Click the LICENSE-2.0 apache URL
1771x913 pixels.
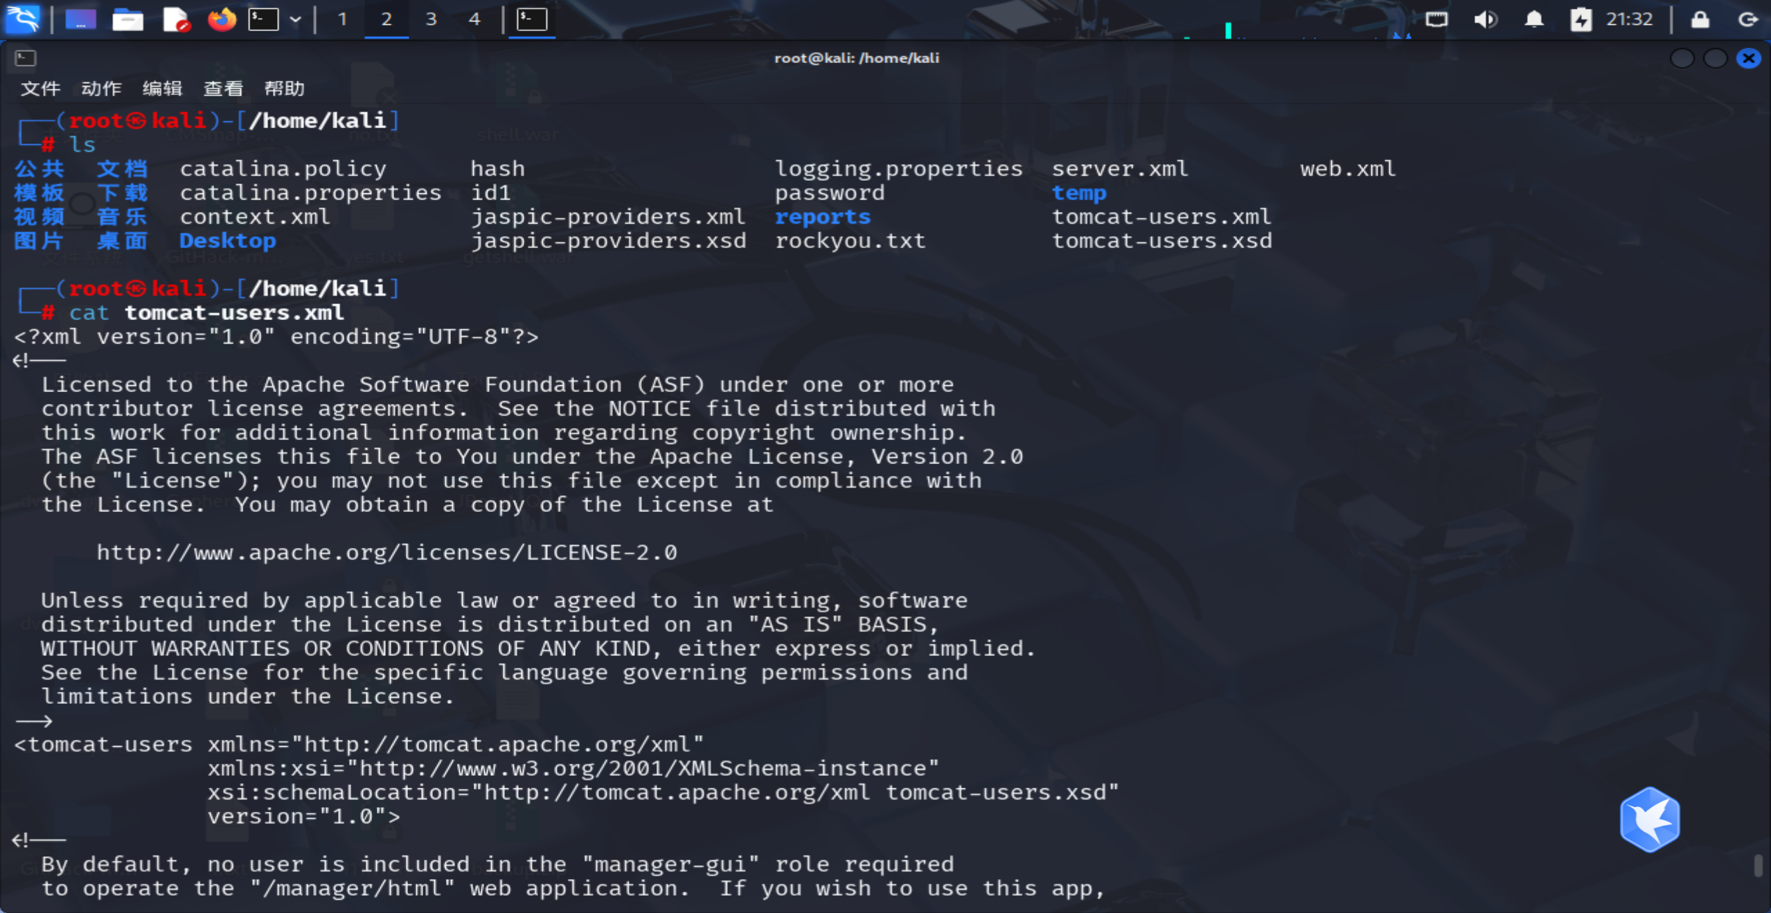point(386,553)
